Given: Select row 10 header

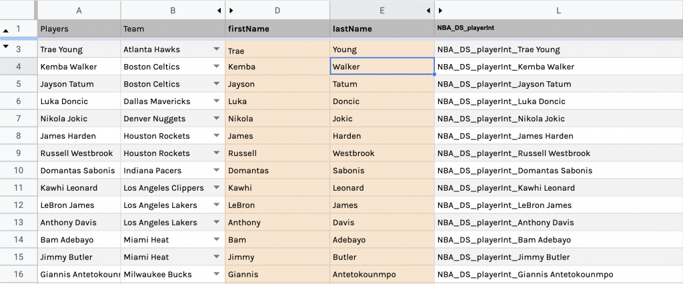Looking at the screenshot, I should (x=18, y=171).
